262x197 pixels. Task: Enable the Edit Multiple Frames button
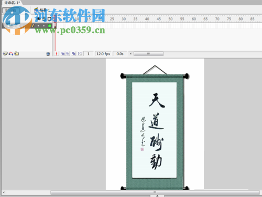pos(74,54)
